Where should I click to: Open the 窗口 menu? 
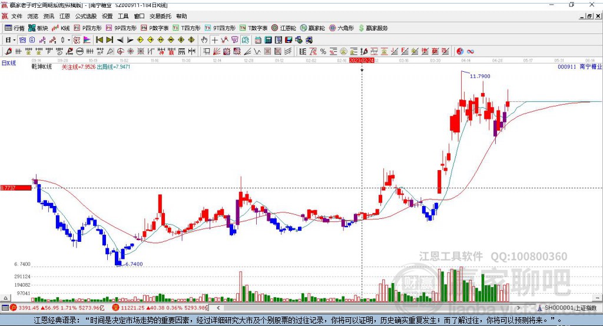click(139, 16)
